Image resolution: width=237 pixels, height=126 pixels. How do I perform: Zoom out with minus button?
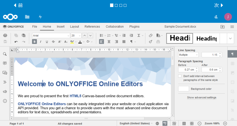[199, 123]
